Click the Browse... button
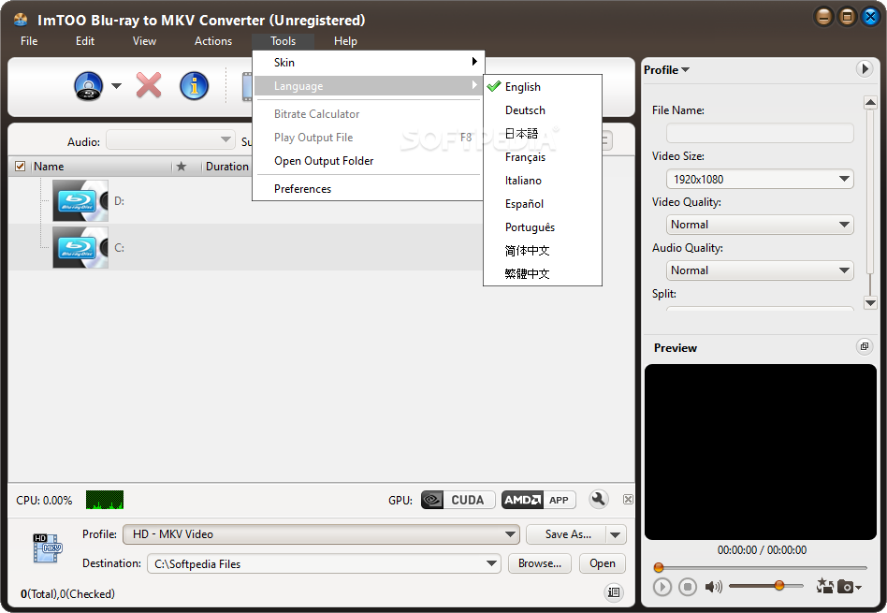887x613 pixels. pyautogui.click(x=540, y=563)
